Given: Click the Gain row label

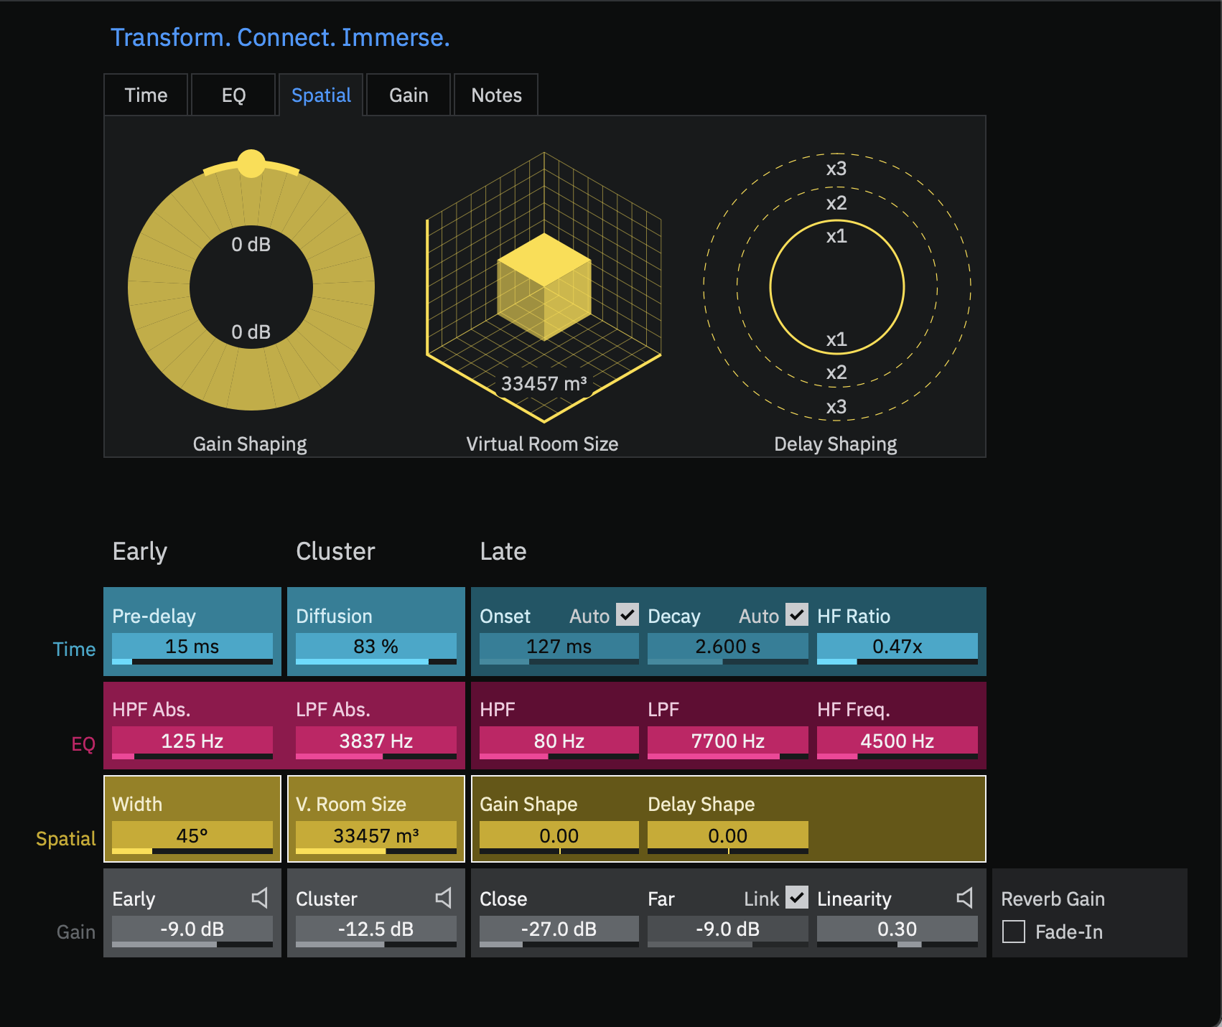Looking at the screenshot, I should [x=76, y=932].
